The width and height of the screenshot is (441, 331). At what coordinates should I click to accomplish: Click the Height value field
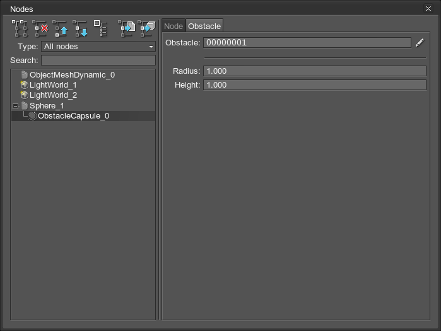(x=314, y=85)
